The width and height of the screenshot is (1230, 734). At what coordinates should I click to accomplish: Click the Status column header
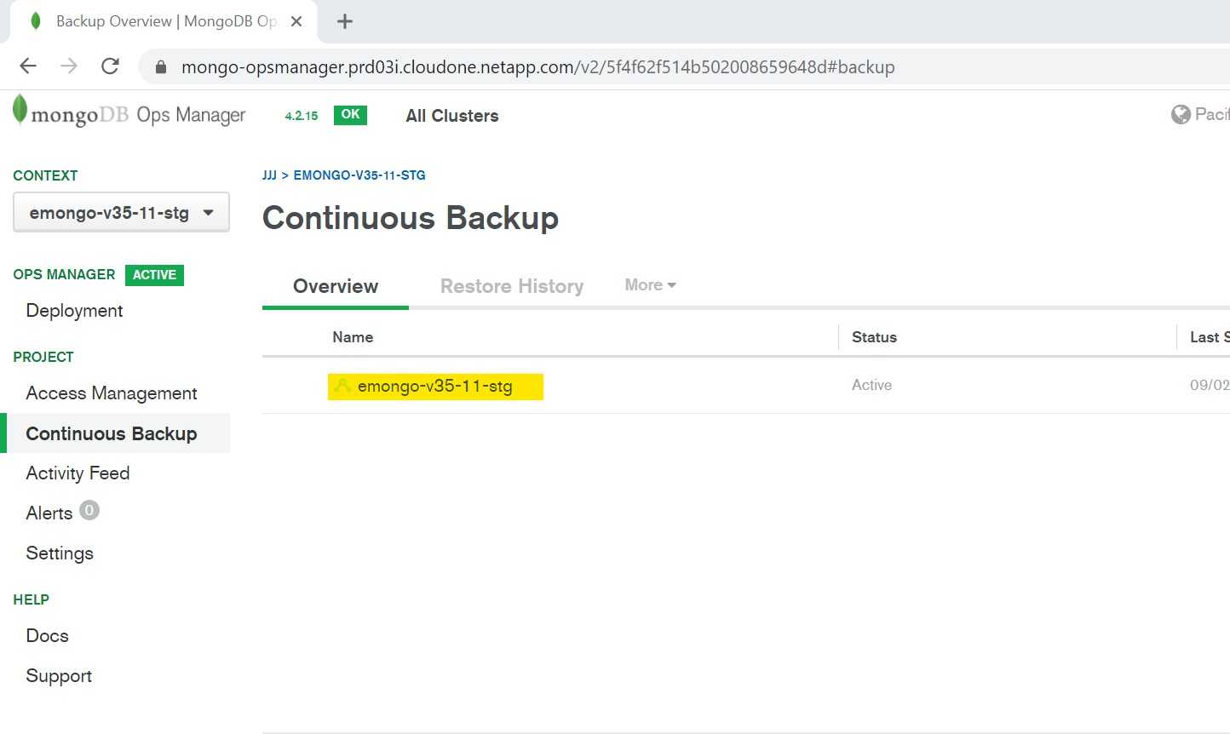(874, 337)
